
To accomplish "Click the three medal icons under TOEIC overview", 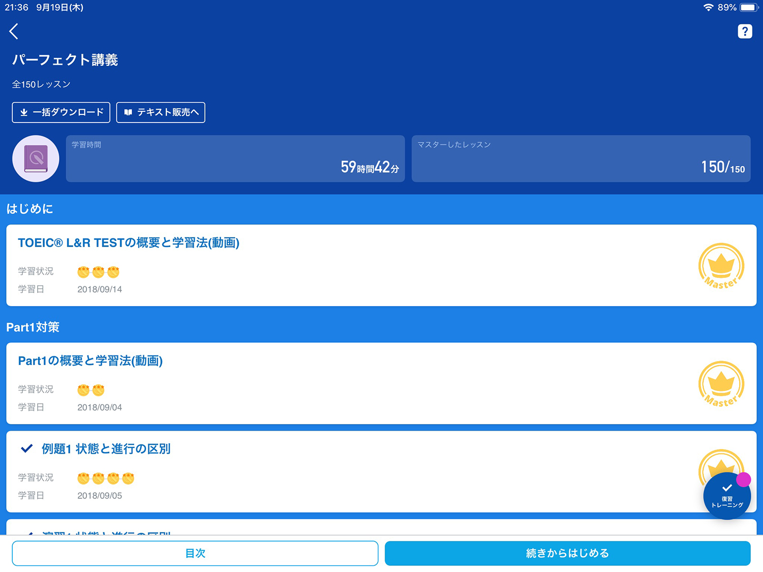I will [98, 272].
